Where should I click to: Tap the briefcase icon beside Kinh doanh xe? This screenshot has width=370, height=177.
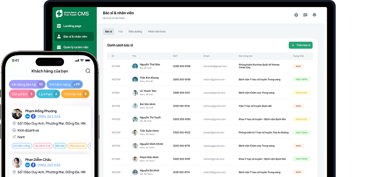[14, 130]
